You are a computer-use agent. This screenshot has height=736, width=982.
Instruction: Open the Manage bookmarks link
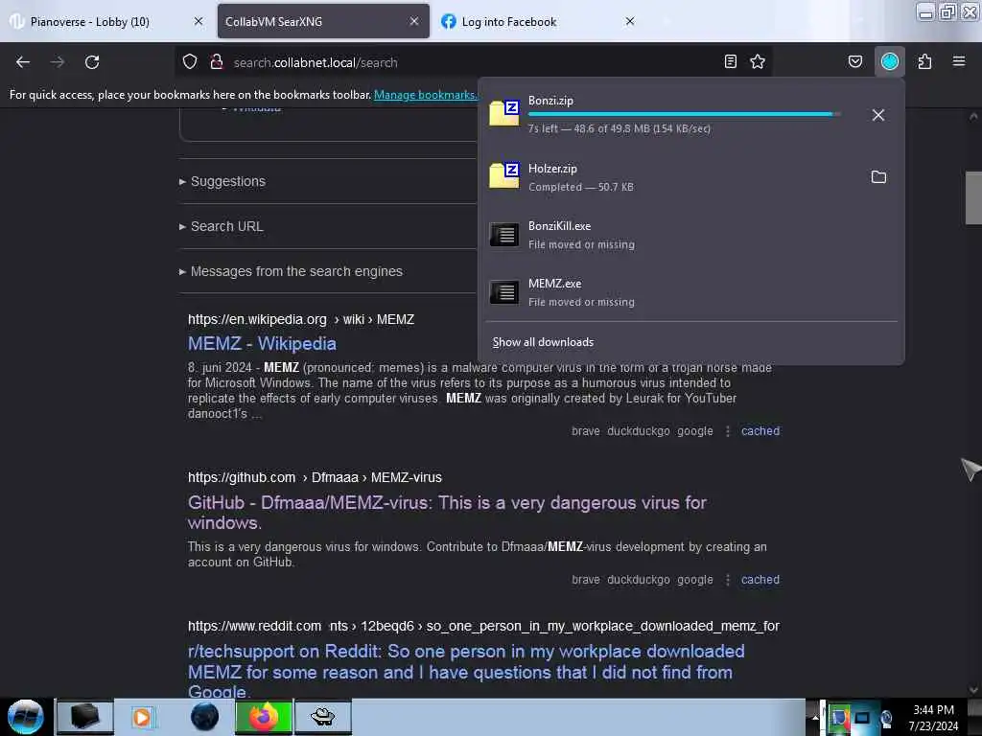tap(425, 95)
